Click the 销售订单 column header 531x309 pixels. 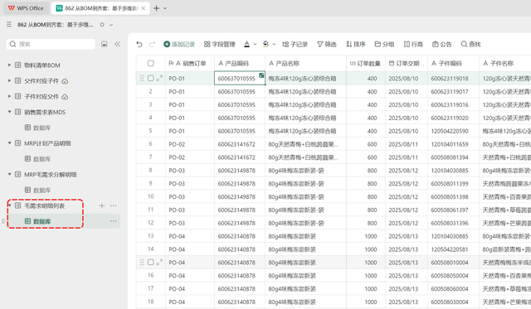coord(190,63)
